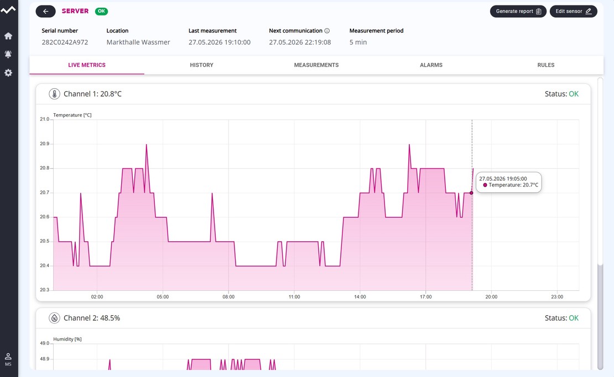The height and width of the screenshot is (377, 614).
Task: Open the settings gear in sidebar
Action: [8, 73]
